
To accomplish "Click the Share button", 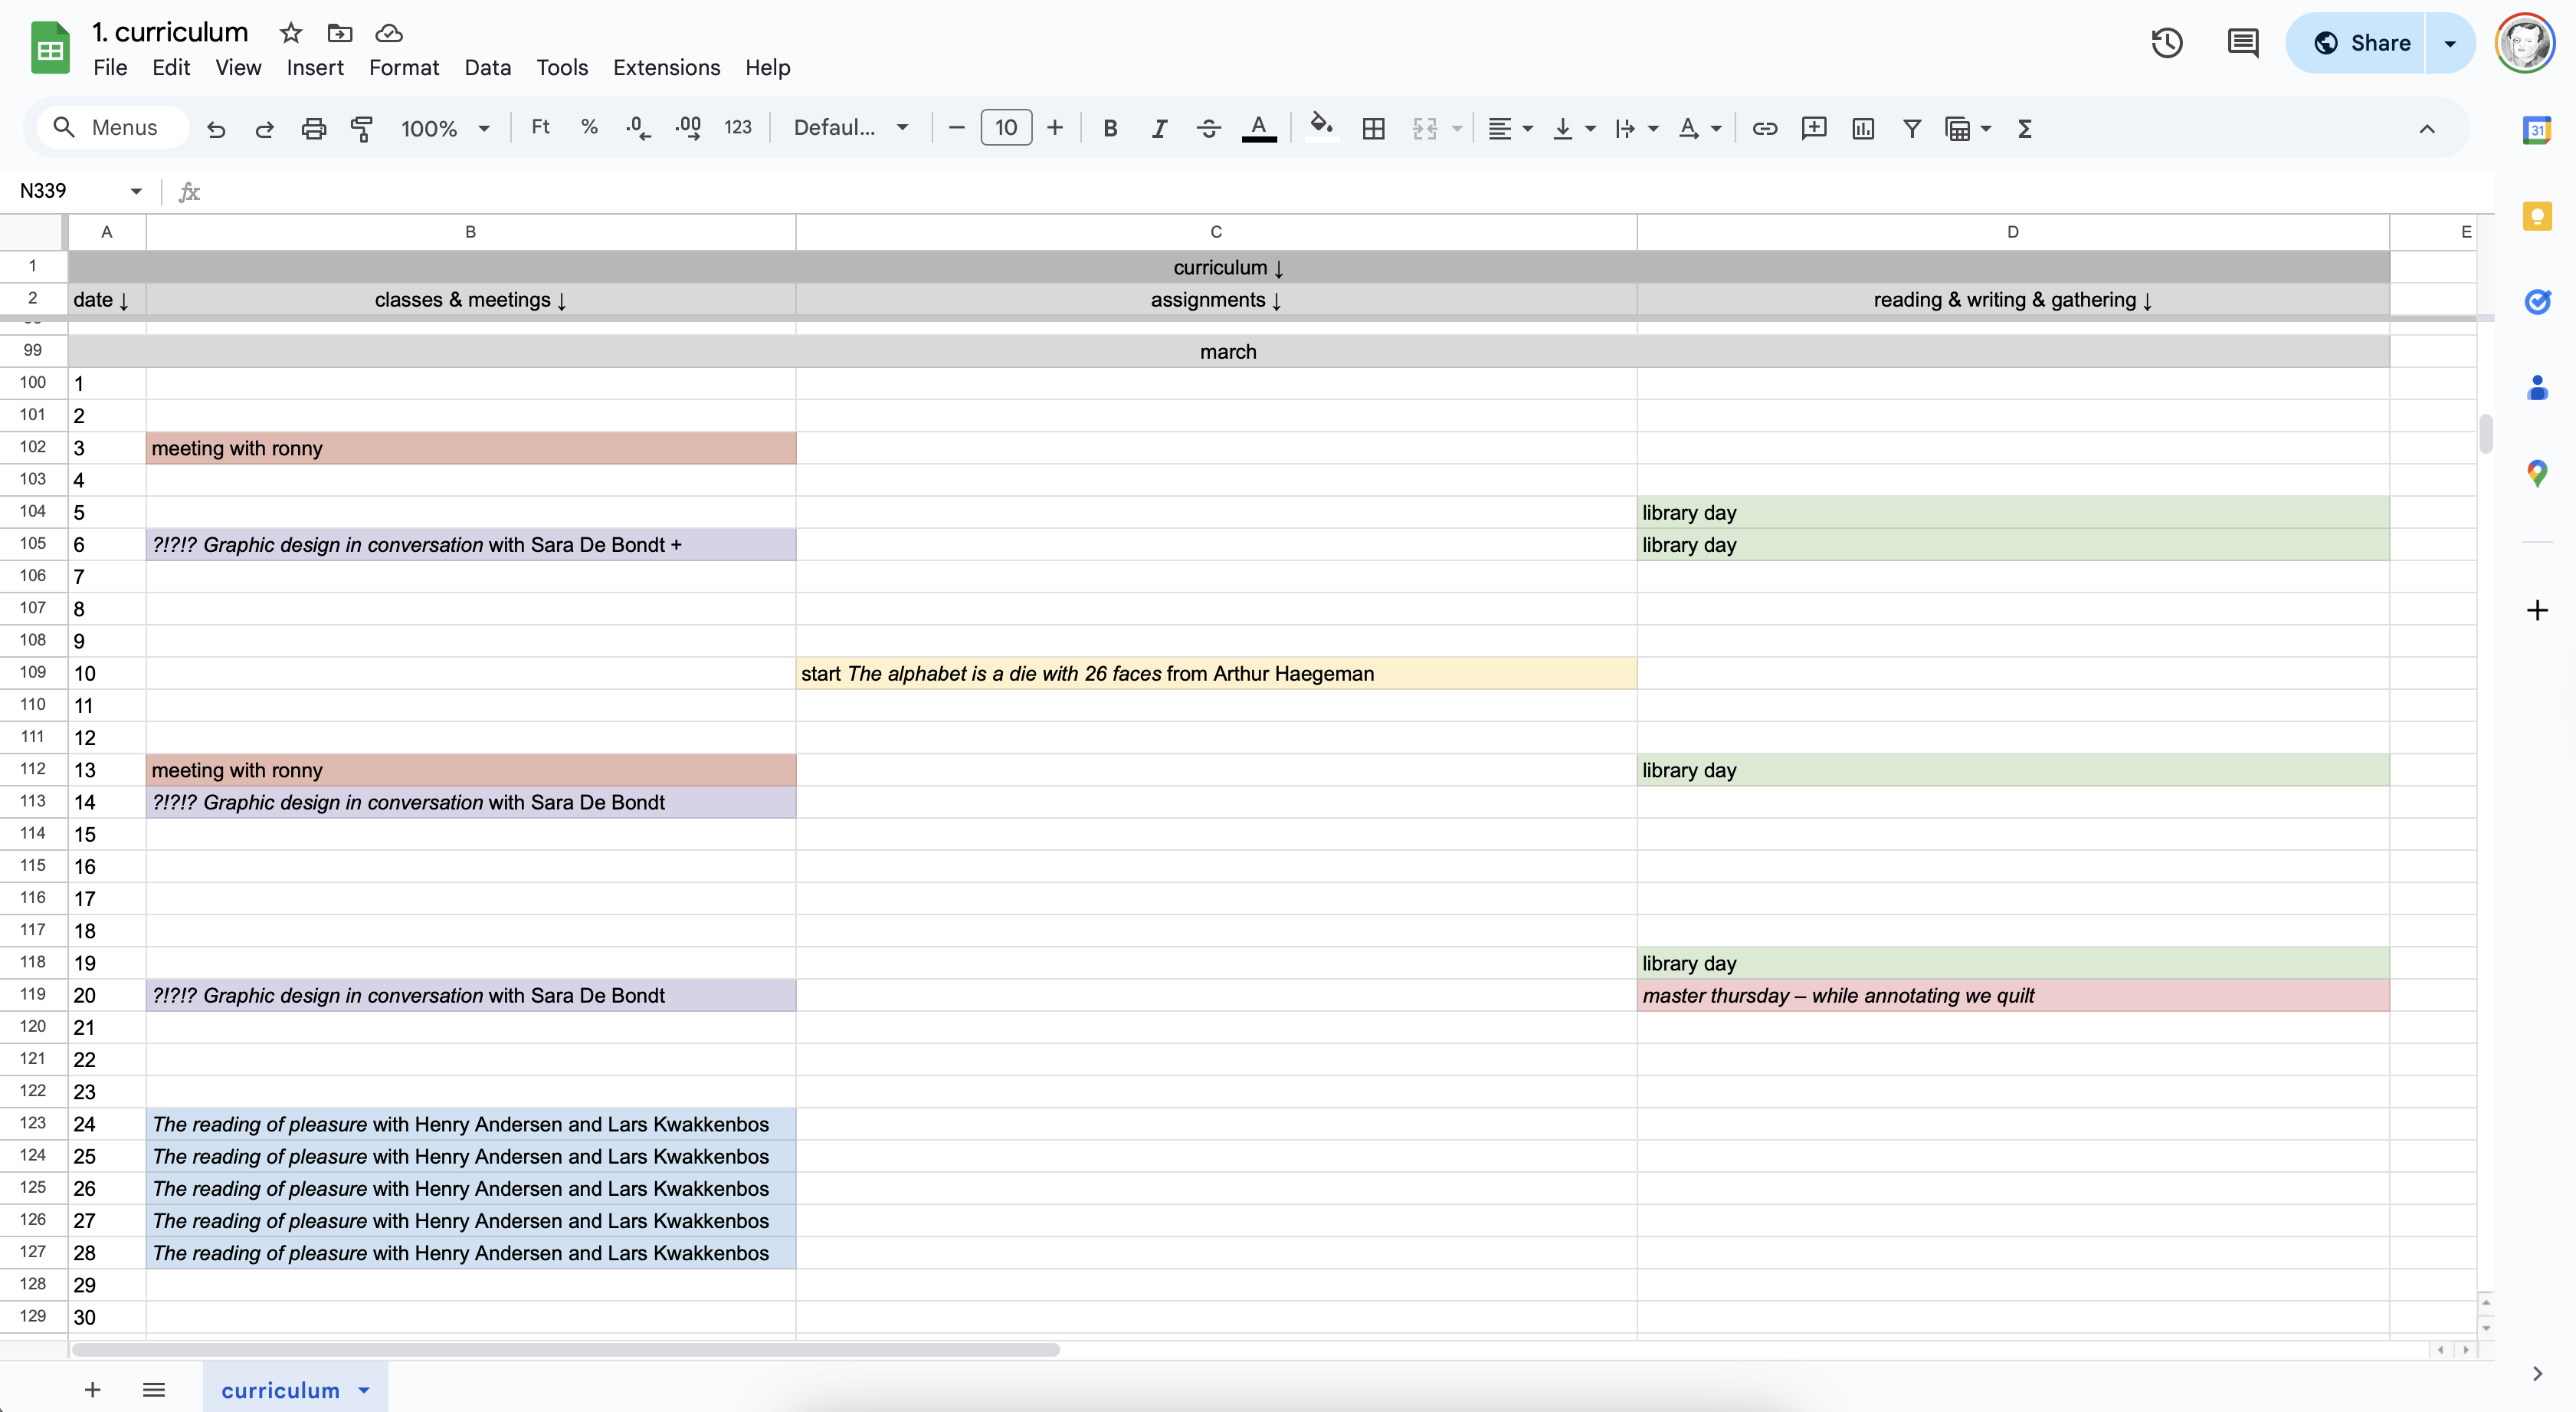I will pos(2361,43).
